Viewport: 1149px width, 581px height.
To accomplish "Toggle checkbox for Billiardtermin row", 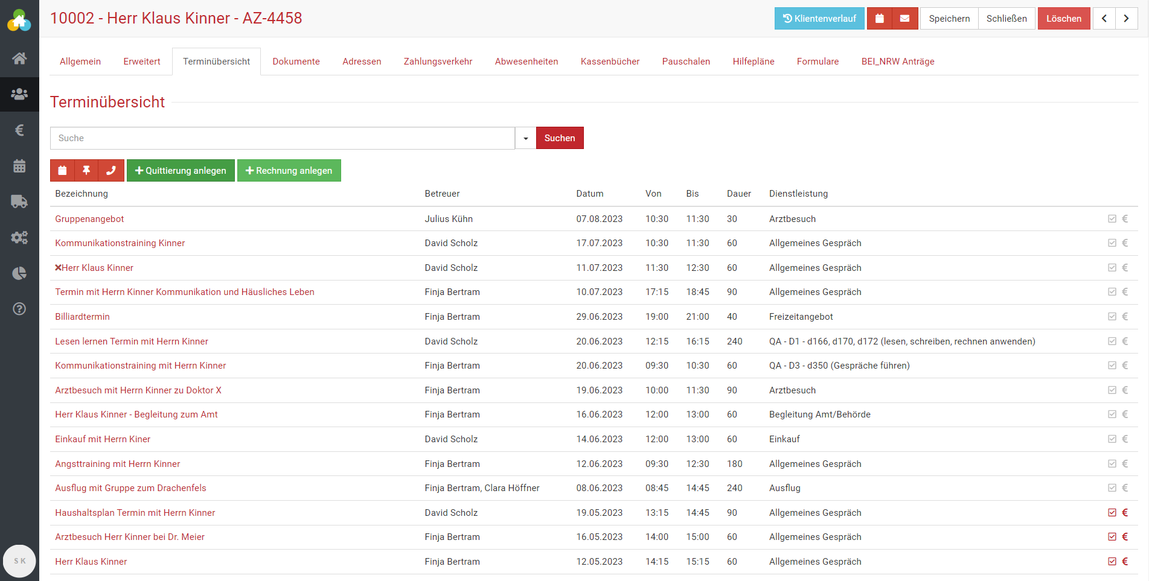I will (1112, 317).
